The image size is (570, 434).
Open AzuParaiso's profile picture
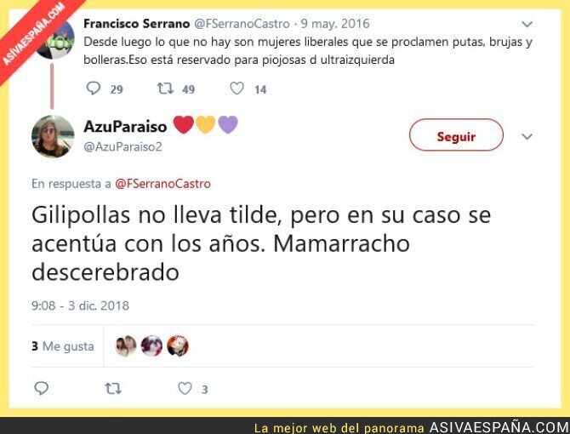(x=53, y=136)
